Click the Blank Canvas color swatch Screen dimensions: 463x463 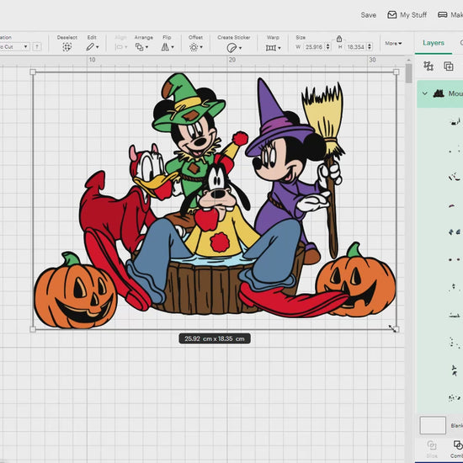coord(433,425)
